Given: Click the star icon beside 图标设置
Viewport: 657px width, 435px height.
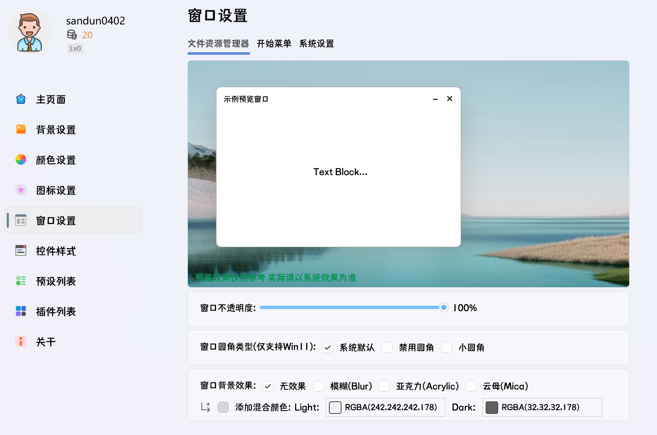Looking at the screenshot, I should (21, 190).
